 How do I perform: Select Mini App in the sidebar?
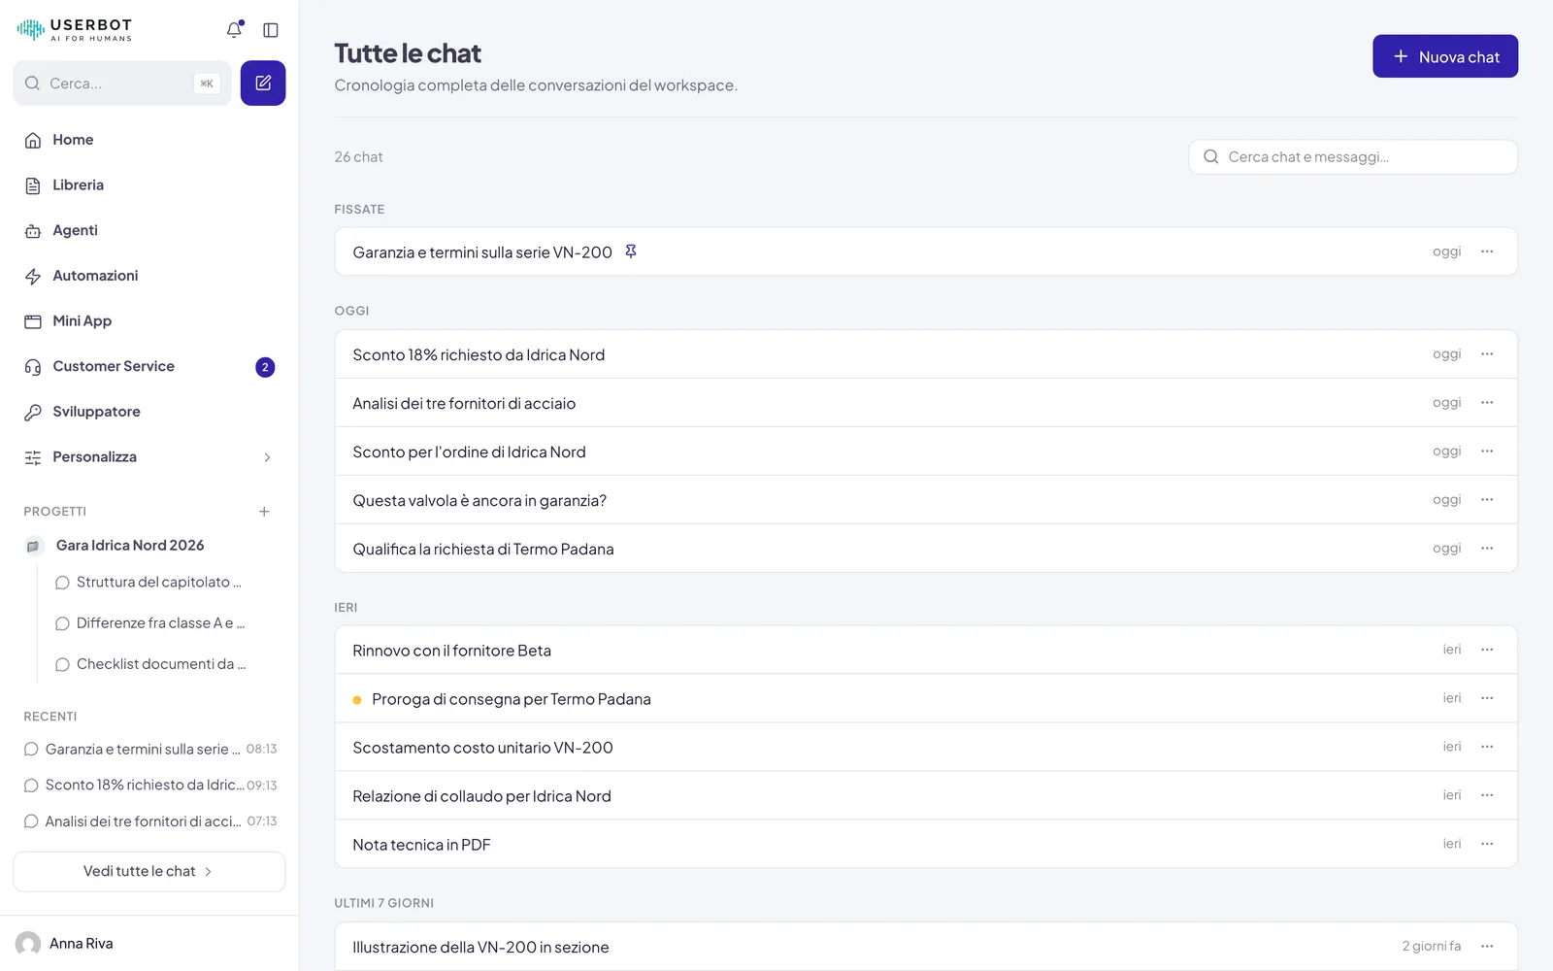pyautogui.click(x=149, y=321)
